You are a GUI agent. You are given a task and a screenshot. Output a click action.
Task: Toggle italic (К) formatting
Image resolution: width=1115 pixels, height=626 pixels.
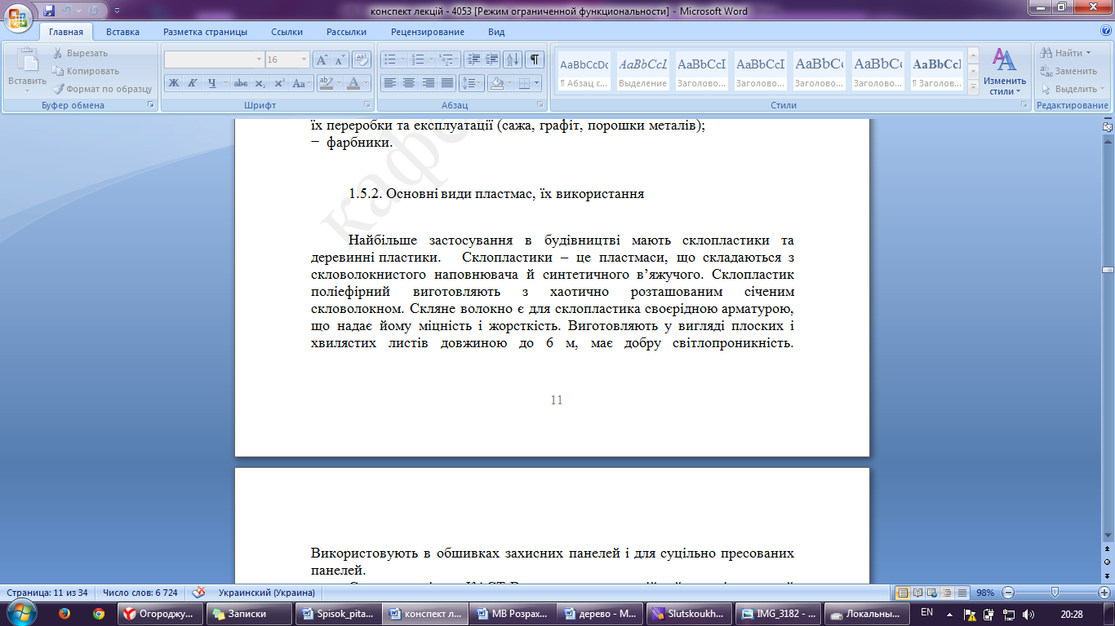(193, 83)
